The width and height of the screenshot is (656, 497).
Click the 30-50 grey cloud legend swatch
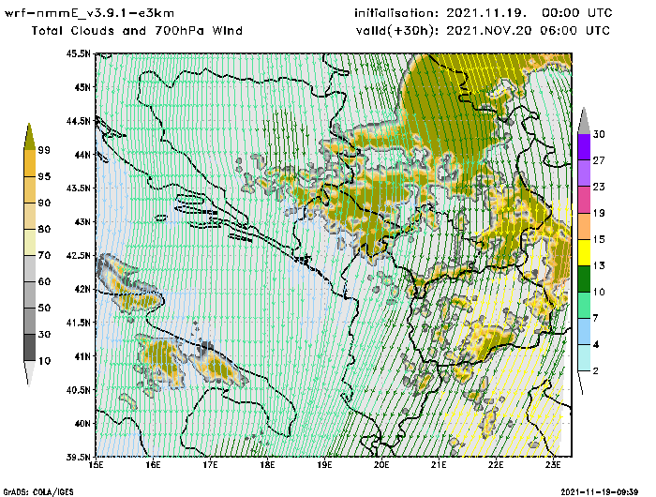[30, 321]
